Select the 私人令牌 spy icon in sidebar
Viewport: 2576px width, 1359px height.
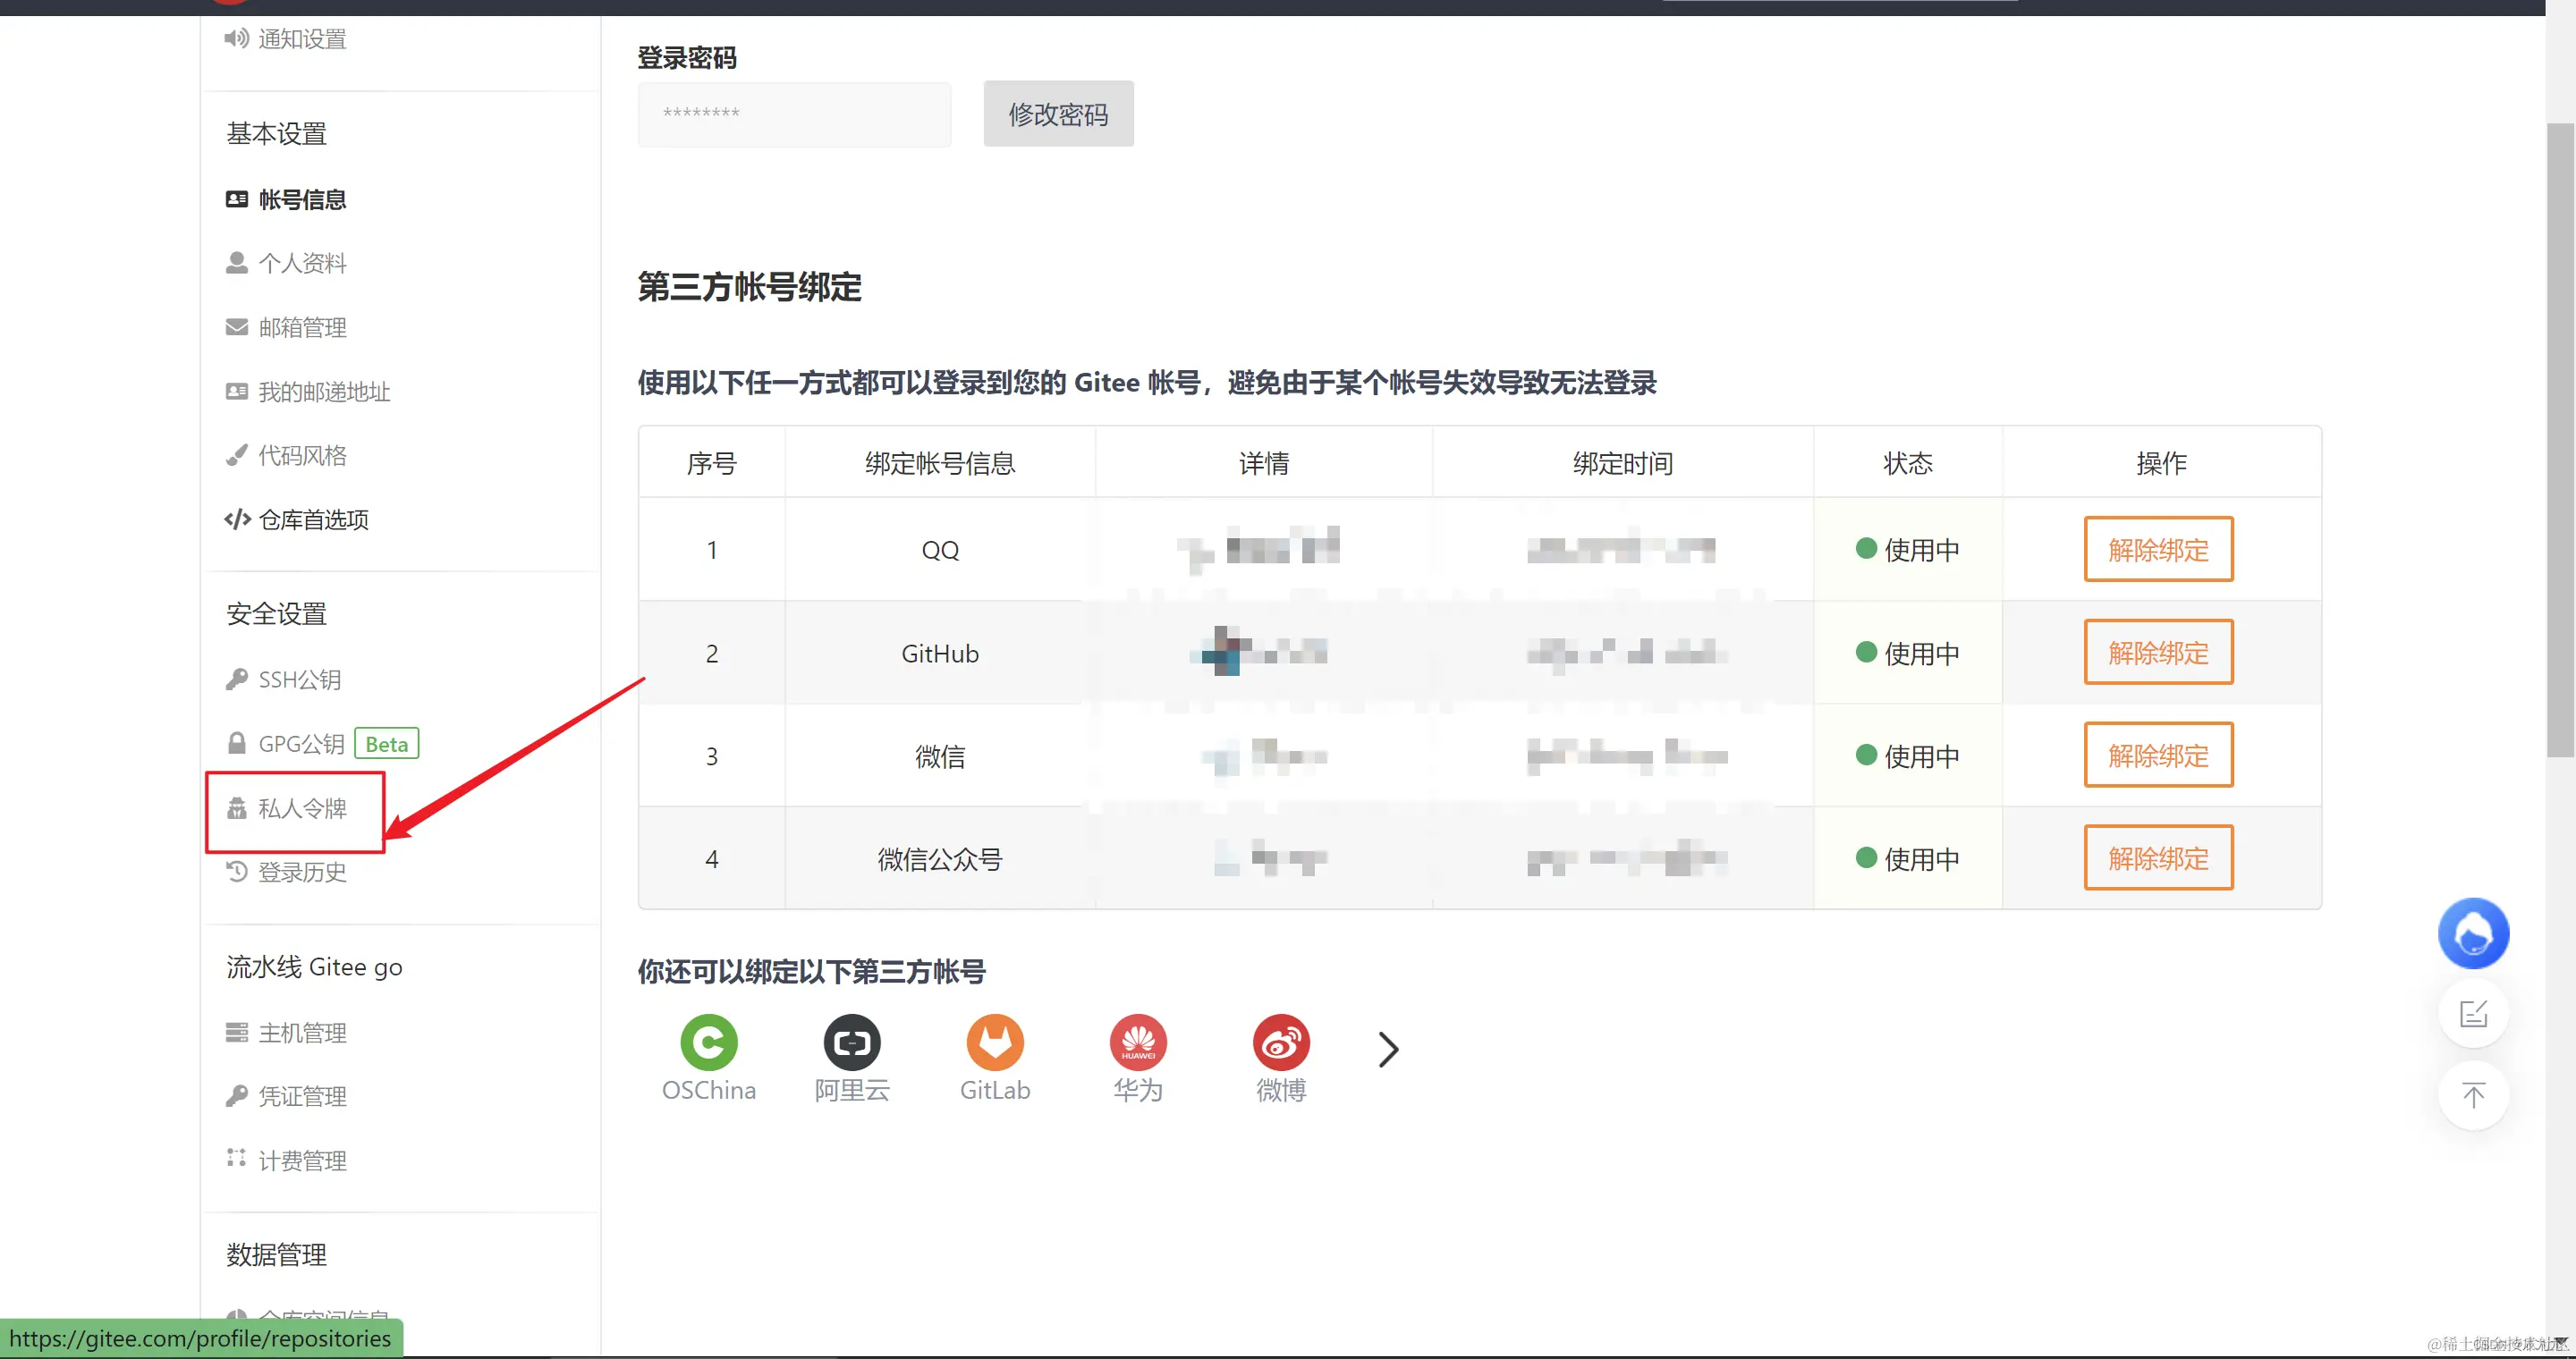(x=237, y=808)
